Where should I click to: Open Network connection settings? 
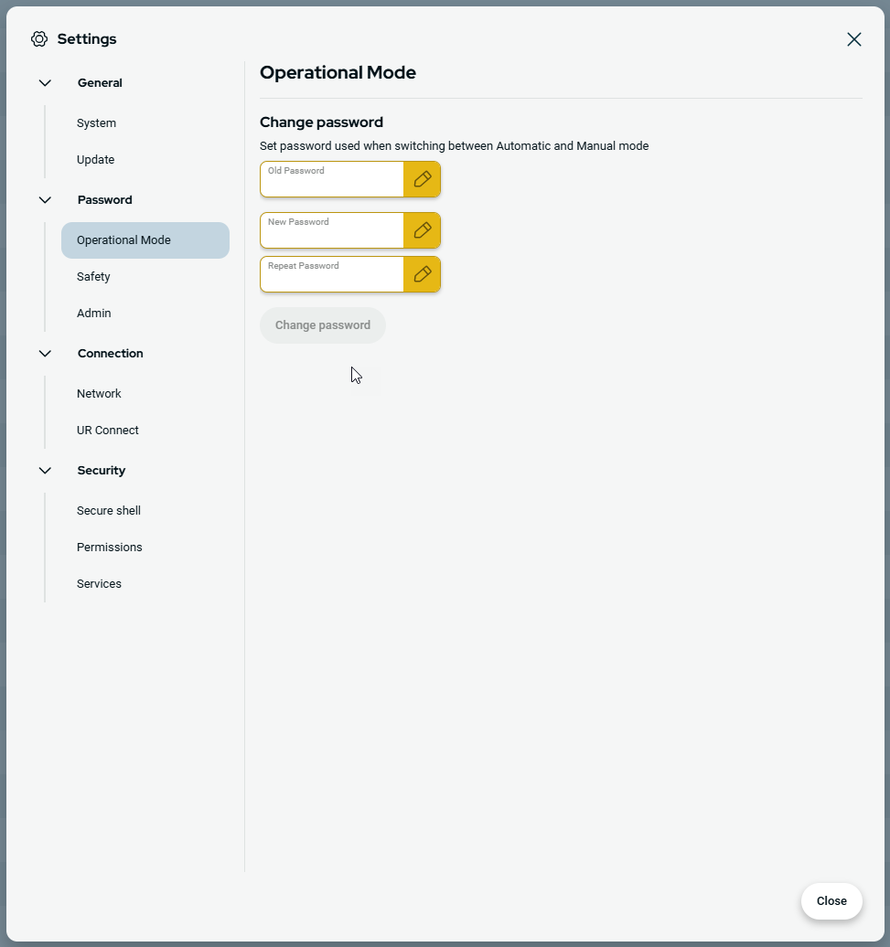tap(99, 394)
